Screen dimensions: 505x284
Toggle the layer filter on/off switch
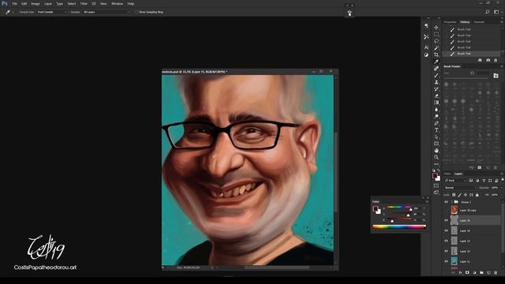tap(503, 180)
